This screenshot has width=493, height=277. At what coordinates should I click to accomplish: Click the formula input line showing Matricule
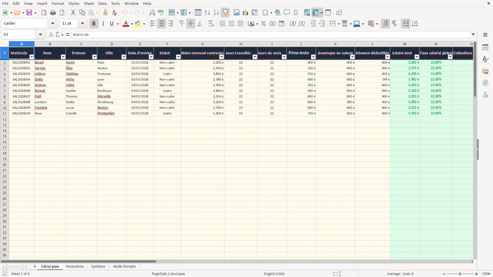[x=271, y=35]
